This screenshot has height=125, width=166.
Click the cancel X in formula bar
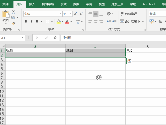(x=37, y=38)
